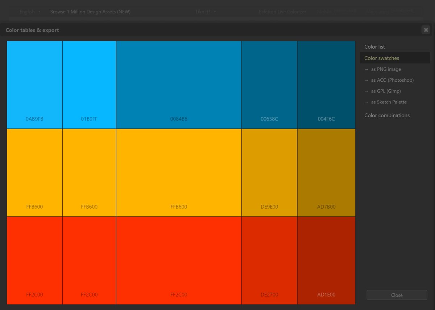Click the deepest red AD1E00 swatch

326,261
